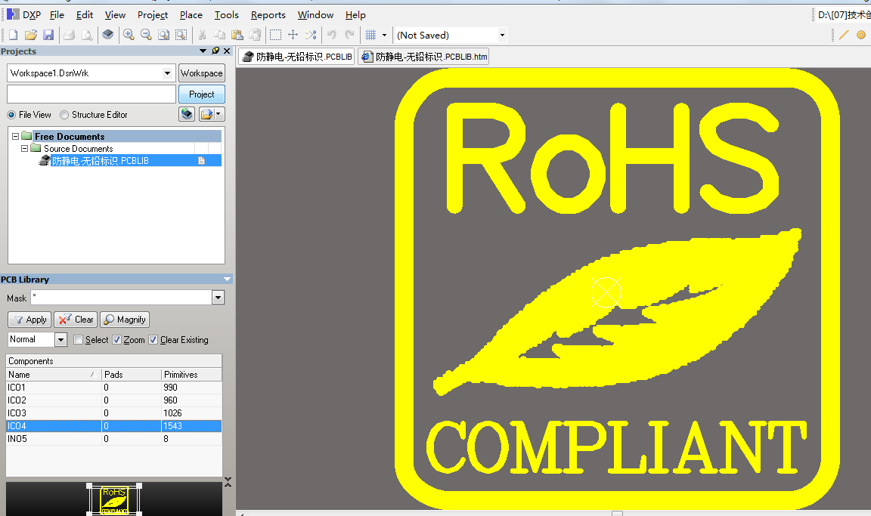The height and width of the screenshot is (516, 871).
Task: Click the Copy icon in the toolbar
Action: click(220, 35)
